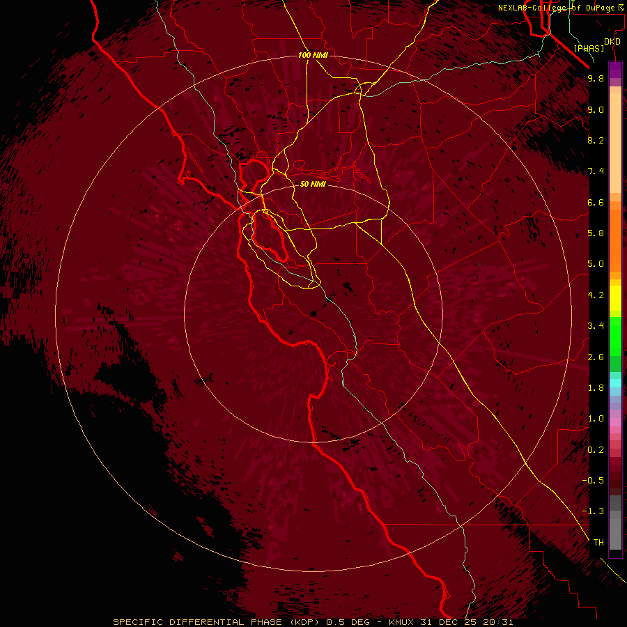Click the 1.8 scale value

click(x=596, y=388)
